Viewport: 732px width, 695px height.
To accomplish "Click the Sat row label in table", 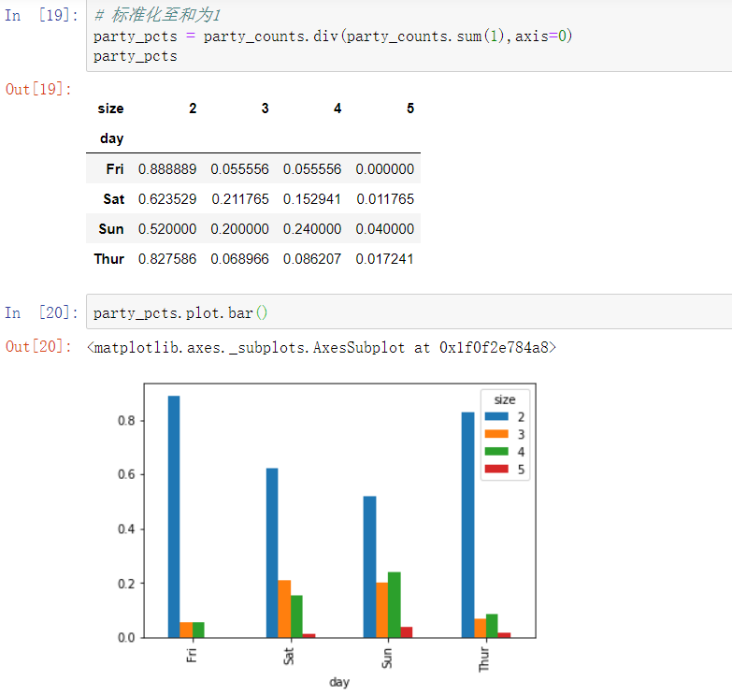I will tap(113, 199).
